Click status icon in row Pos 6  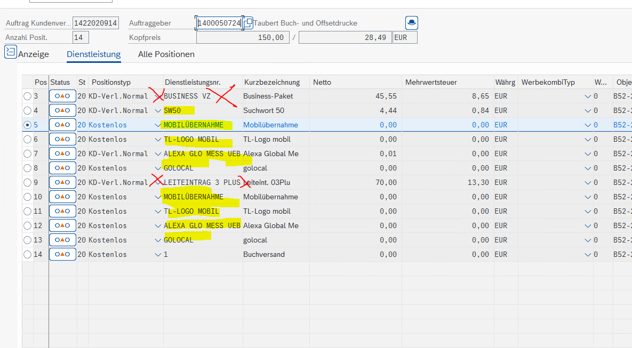[62, 140]
